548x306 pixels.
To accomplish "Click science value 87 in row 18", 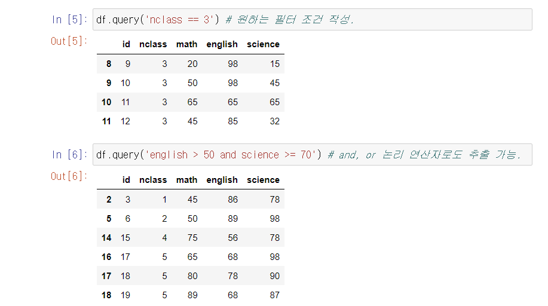I will tap(275, 295).
